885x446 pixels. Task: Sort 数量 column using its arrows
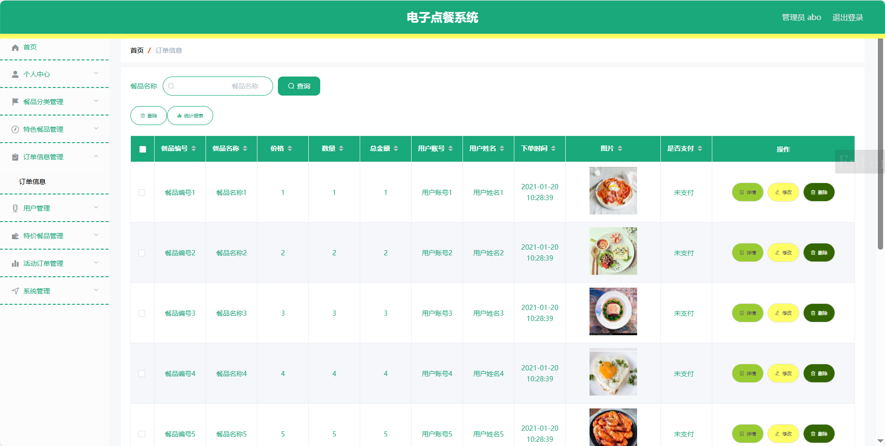[x=341, y=149]
